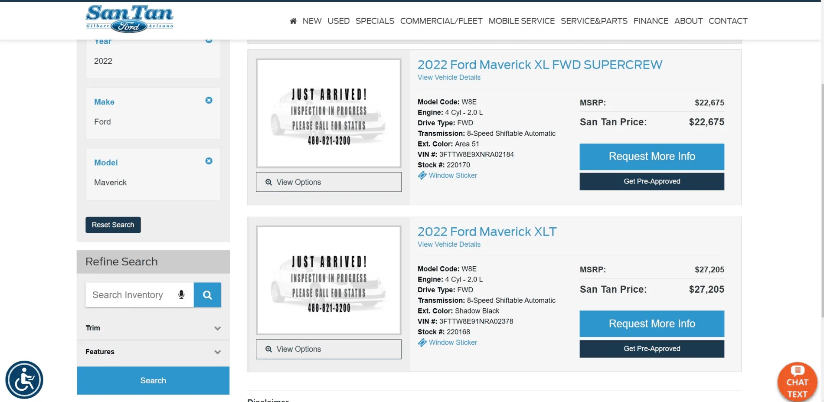View Vehicle Details for Maverick XL
Viewport: 824px width, 402px height.
click(449, 77)
